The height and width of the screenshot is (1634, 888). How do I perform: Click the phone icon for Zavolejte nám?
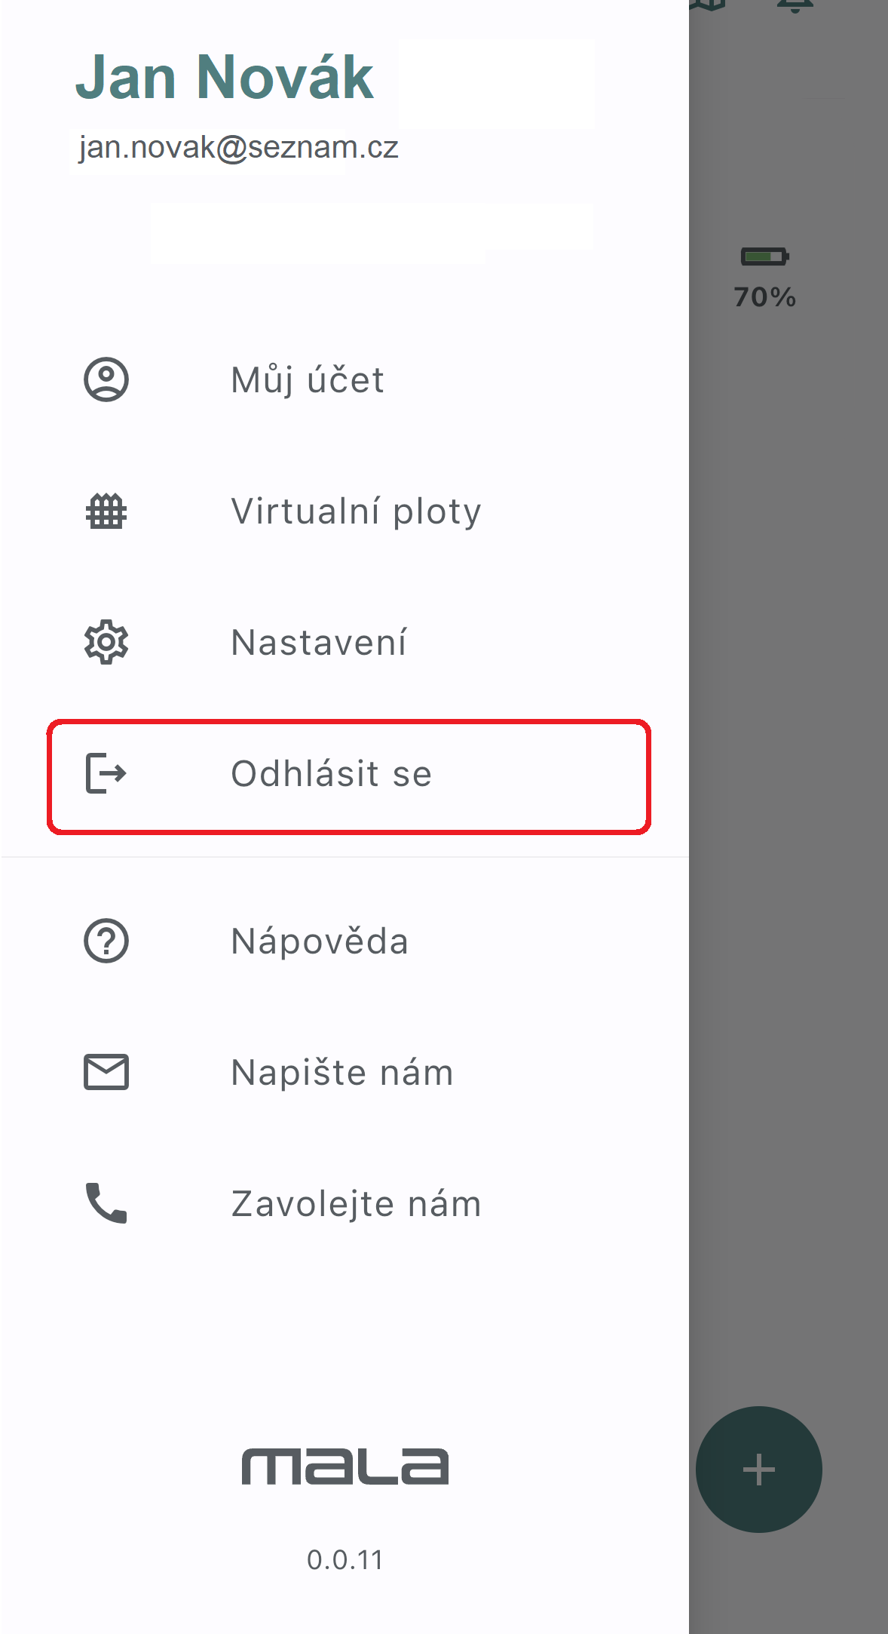(x=106, y=1203)
